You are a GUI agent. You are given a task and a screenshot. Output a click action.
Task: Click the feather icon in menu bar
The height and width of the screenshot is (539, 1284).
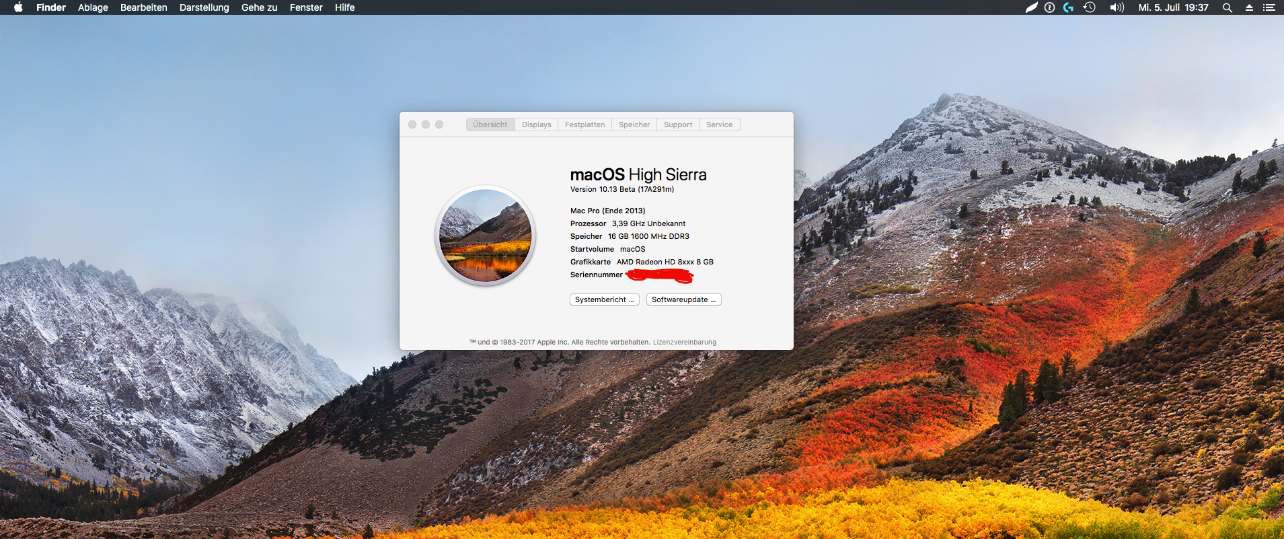(1031, 7)
